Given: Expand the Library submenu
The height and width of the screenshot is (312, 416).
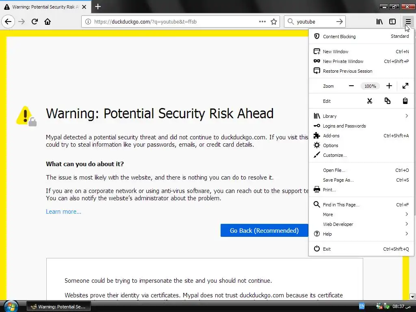Looking at the screenshot, I should point(361,116).
